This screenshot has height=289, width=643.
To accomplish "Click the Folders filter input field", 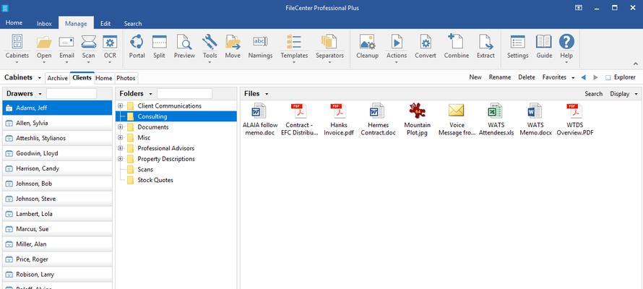I will (184, 93).
